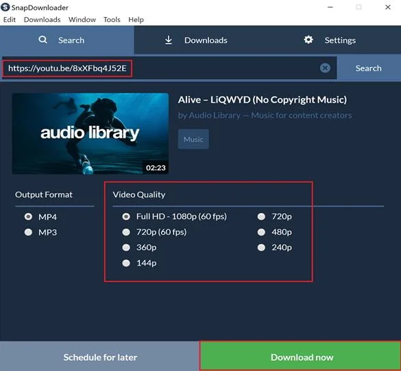The image size is (401, 371).
Task: Switch to the Downloads tab
Action: [195, 40]
